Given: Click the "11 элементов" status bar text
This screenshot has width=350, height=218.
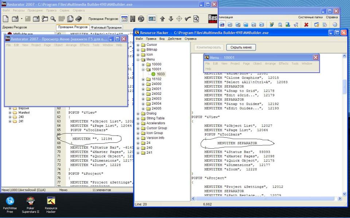Looking at the screenshot, I should pyautogui.click(x=102, y=190).
